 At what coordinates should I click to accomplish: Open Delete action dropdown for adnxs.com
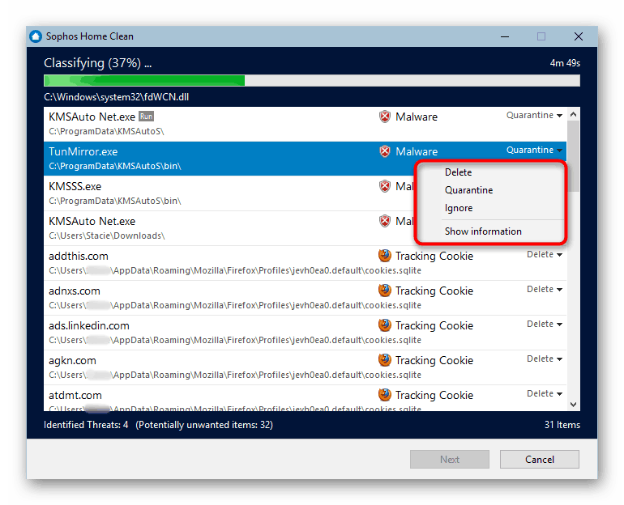point(545,289)
